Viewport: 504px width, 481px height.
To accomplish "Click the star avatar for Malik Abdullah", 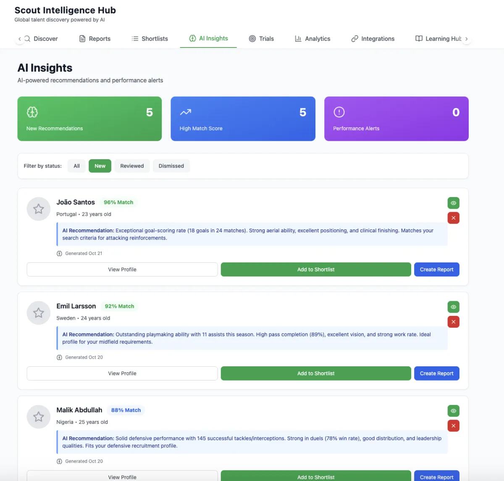I will [39, 416].
